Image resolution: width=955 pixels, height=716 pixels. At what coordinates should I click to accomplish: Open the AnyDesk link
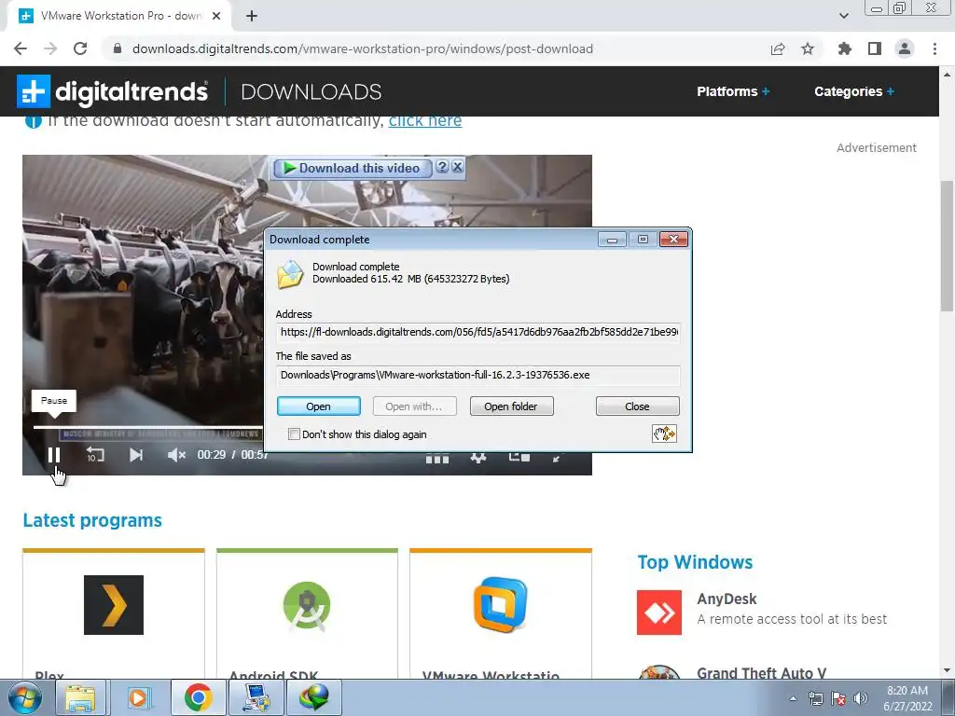727,599
